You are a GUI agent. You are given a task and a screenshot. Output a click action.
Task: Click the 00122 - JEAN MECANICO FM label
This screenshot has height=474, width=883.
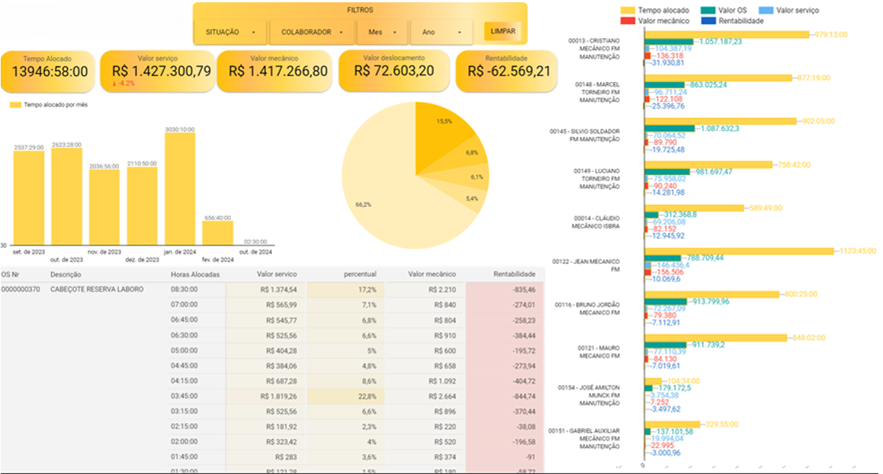586,266
